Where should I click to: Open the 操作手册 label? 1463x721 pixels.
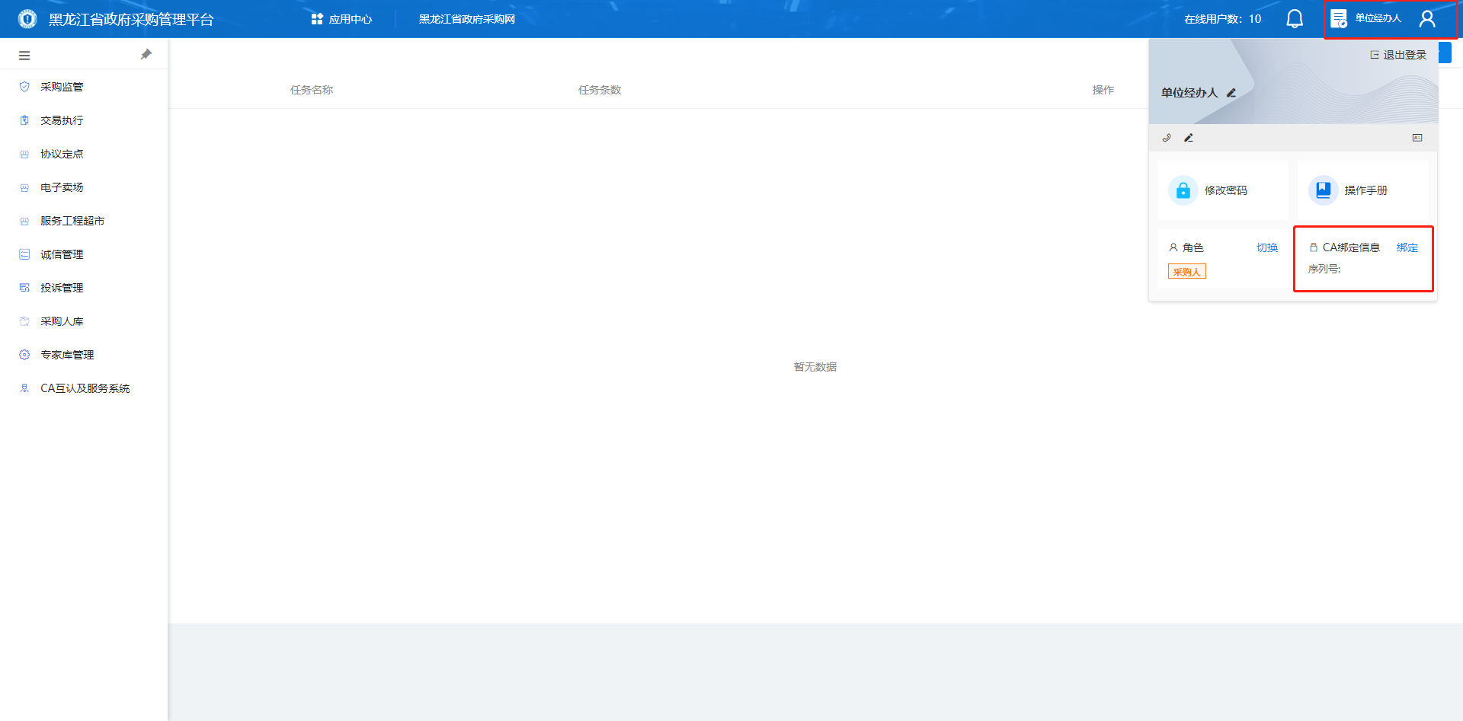[1366, 190]
